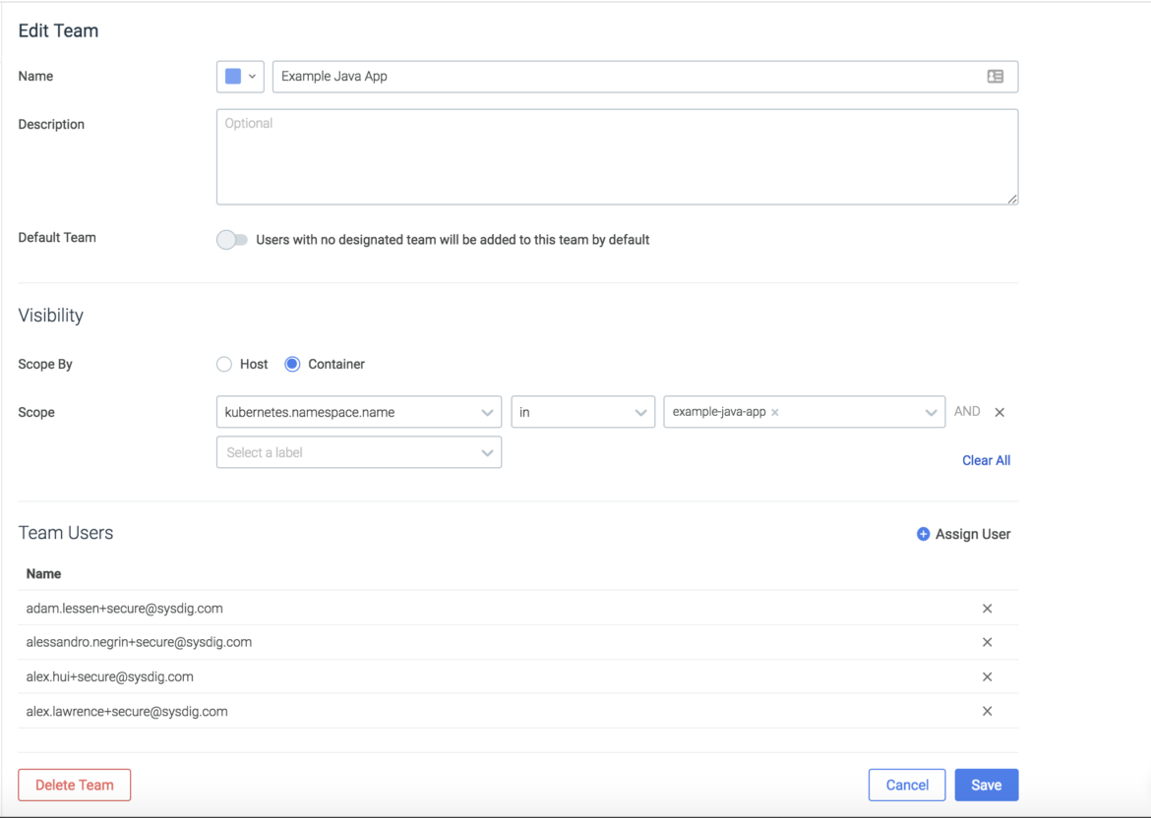Open the team color picker dropdown
This screenshot has width=1151, height=818.
click(x=240, y=77)
